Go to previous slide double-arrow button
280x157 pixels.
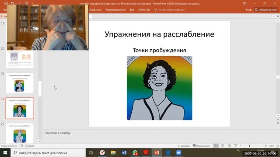click(x=278, y=119)
